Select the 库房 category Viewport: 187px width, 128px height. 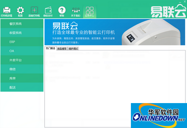tap(22, 78)
